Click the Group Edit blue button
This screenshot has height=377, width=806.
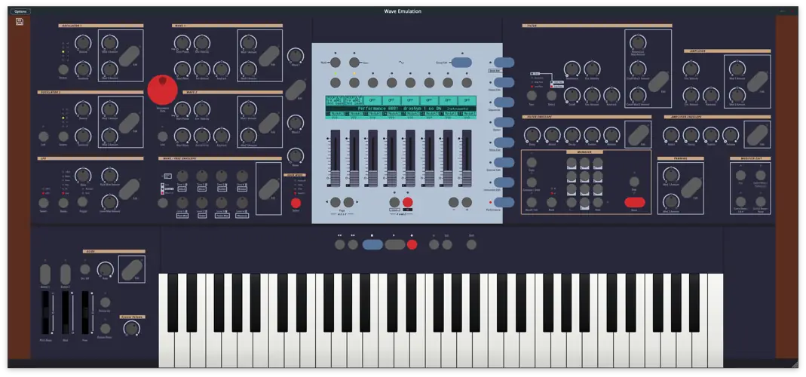(461, 63)
